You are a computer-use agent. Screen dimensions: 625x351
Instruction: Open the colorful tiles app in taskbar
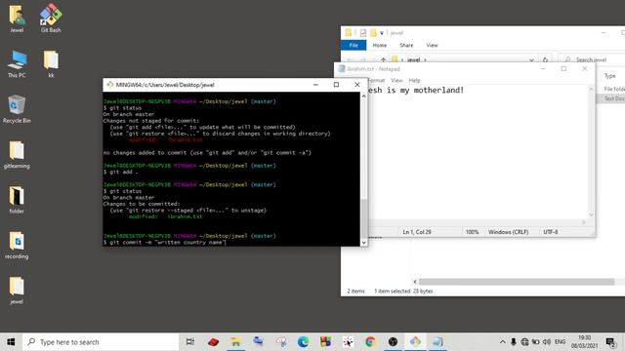pyautogui.click(x=325, y=342)
